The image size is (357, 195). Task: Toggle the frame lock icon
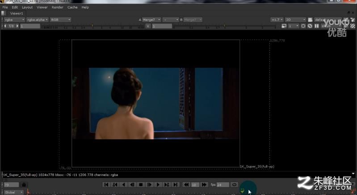24,185
